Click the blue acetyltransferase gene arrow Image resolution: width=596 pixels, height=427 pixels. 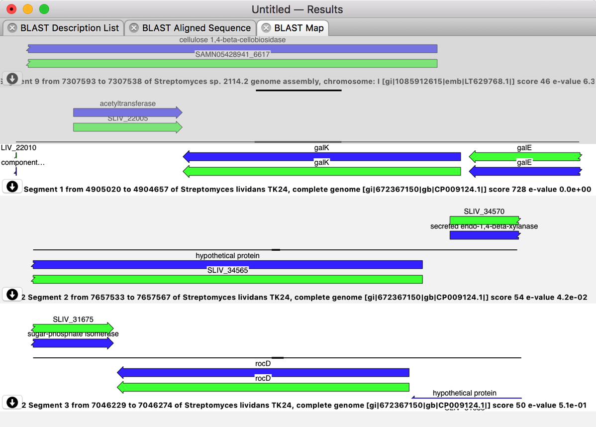point(127,112)
